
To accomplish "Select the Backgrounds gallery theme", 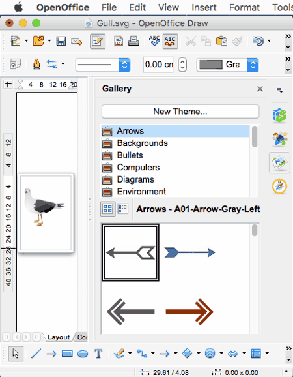I will (175, 143).
